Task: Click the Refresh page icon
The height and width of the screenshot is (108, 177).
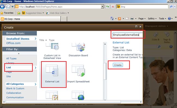Action: 108,7
